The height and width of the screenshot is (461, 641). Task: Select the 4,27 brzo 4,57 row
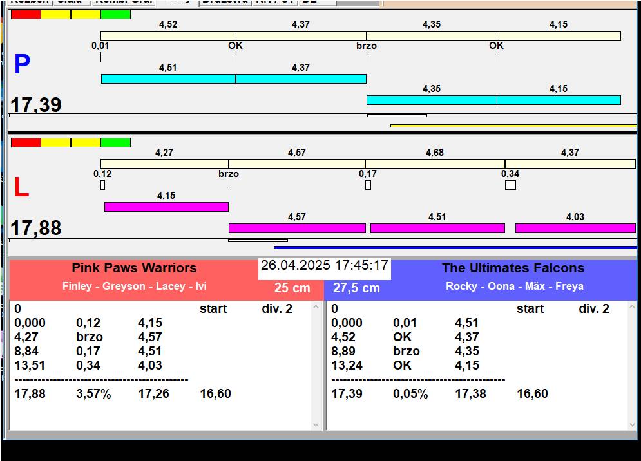pyautogui.click(x=88, y=337)
